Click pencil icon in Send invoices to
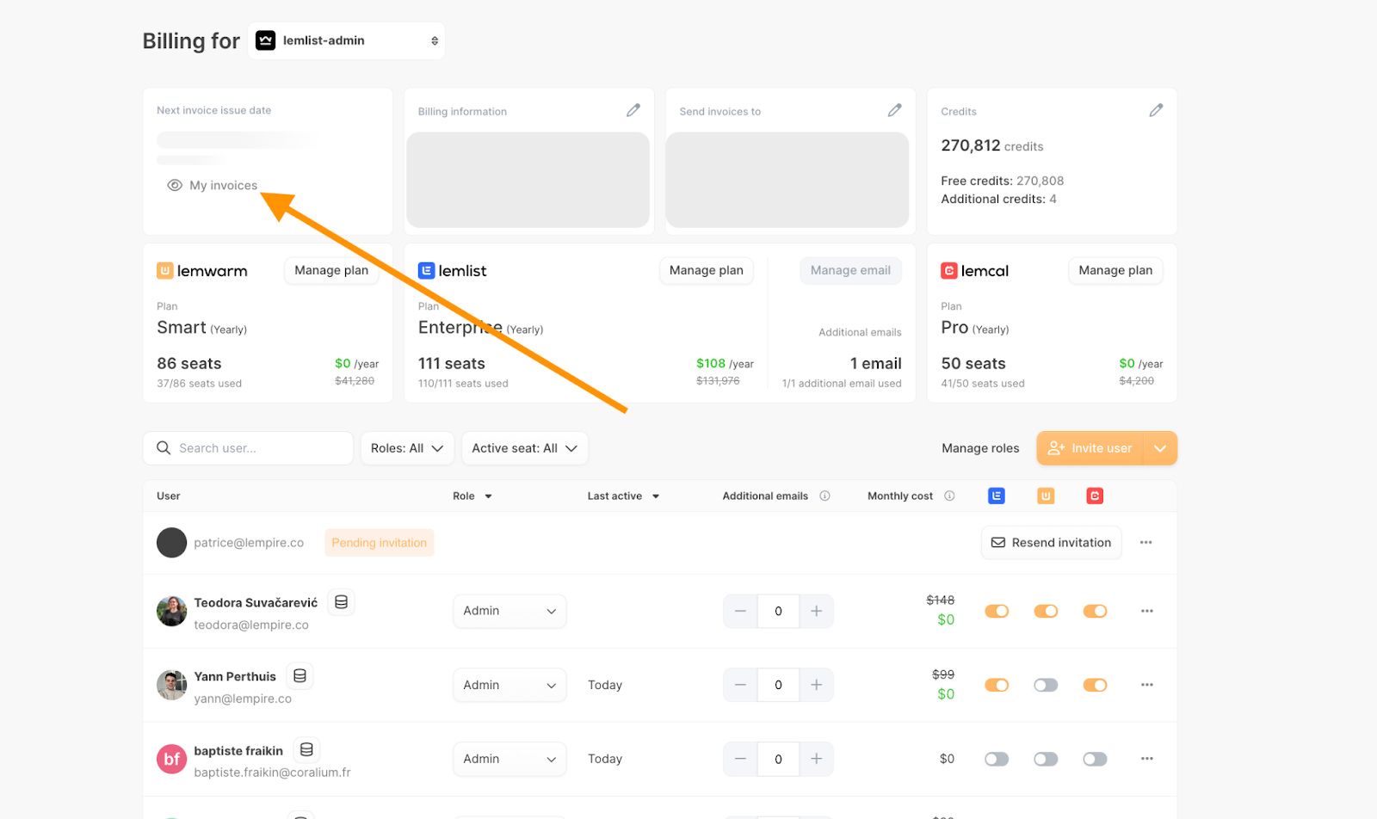This screenshot has width=1377, height=819. click(x=895, y=110)
